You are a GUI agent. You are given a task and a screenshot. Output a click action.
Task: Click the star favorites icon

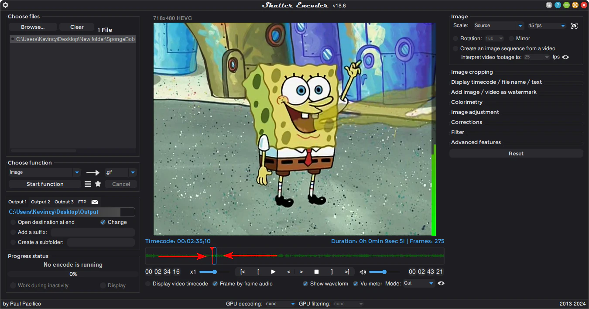[98, 184]
